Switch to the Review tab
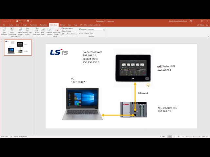The image size is (210, 157). 62,25
